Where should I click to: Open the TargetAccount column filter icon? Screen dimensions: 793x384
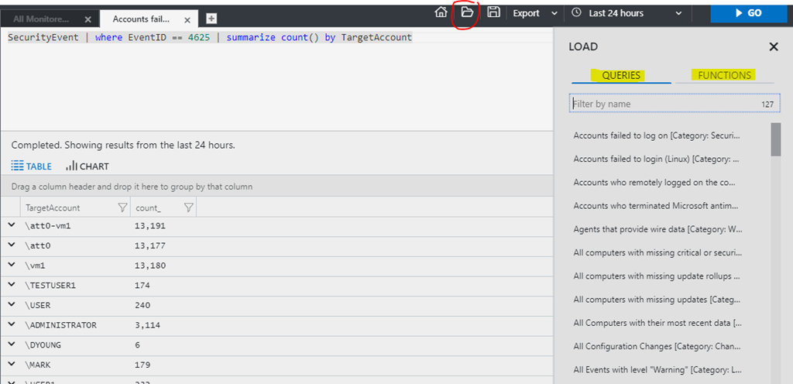coord(122,207)
